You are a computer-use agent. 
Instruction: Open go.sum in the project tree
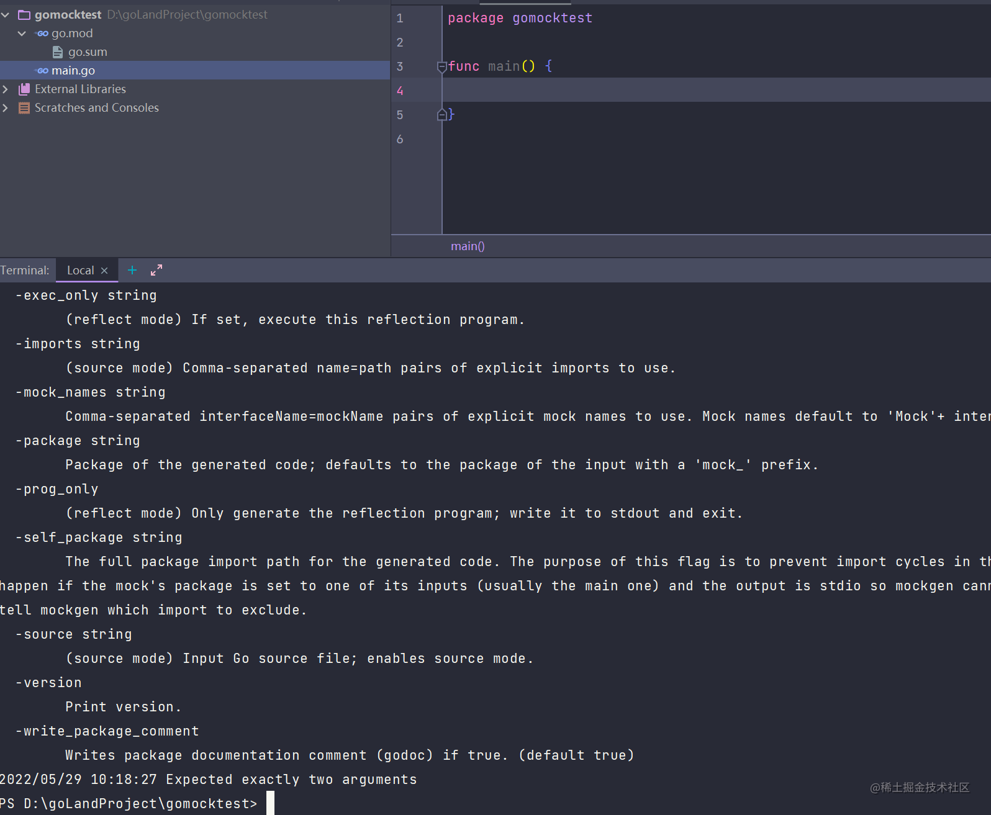(88, 52)
